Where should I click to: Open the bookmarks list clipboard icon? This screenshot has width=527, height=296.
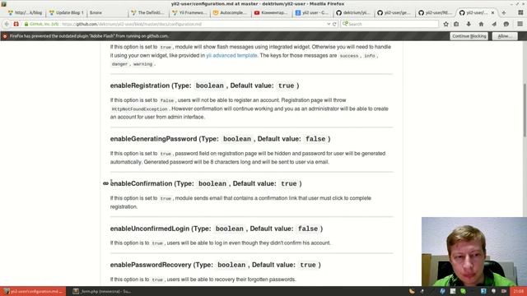point(456,24)
